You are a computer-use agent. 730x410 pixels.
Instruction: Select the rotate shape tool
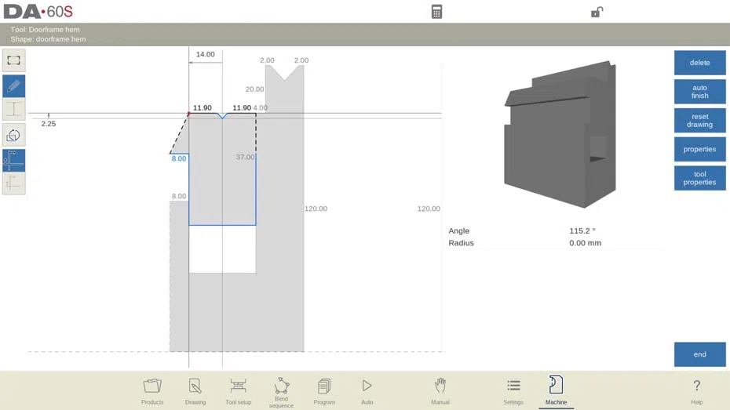click(x=13, y=136)
